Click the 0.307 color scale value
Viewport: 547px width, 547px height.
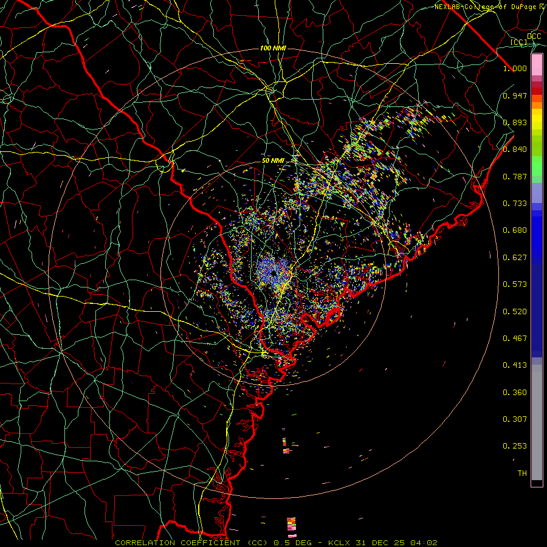coord(515,419)
